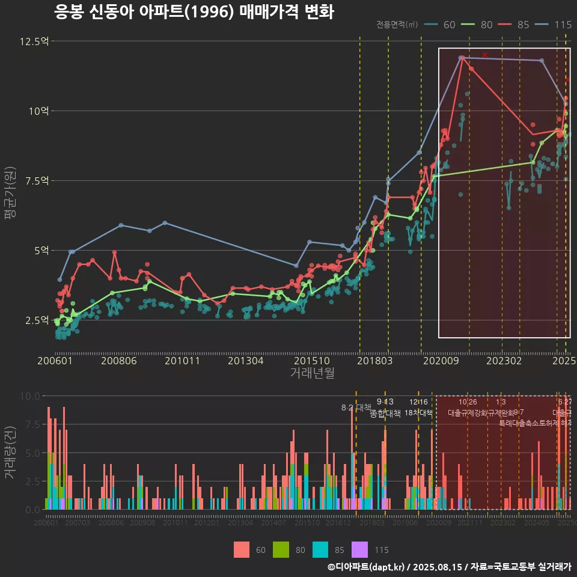Screen dimensions: 577x577
Task: Toggle the '115' series label in top legend
Action: coord(563,25)
